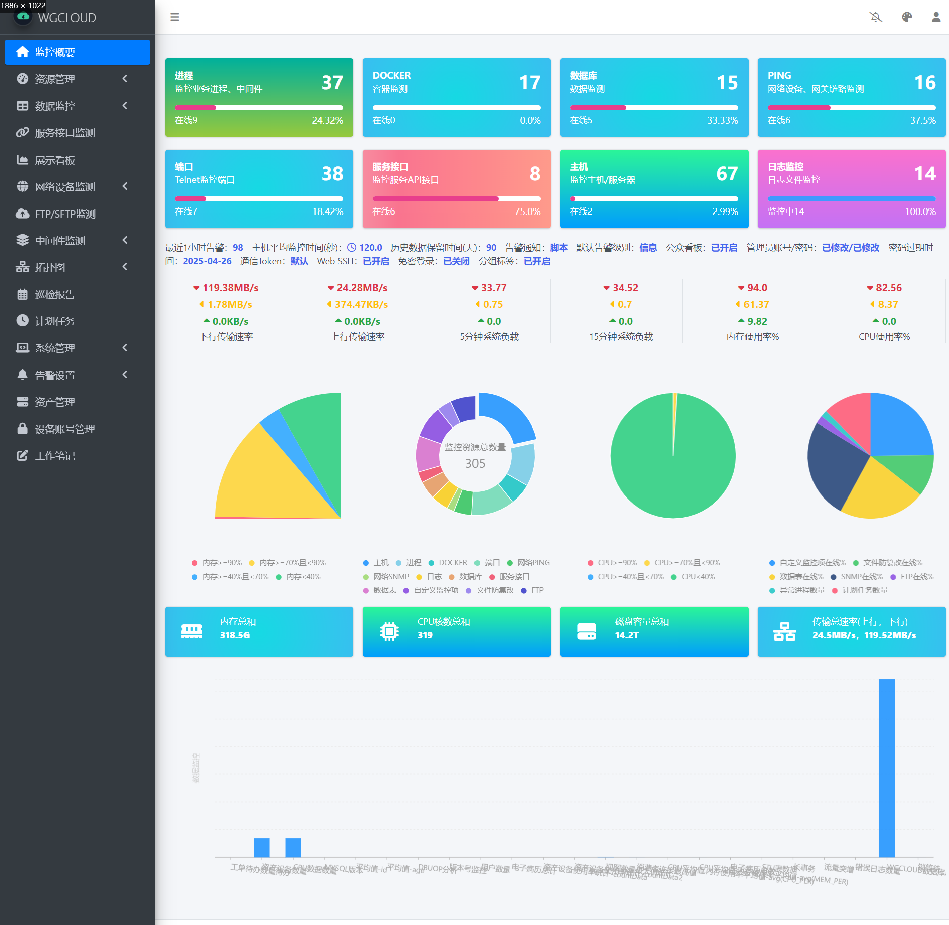
Task: Click the gauge icon for 资源管理
Action: pyautogui.click(x=22, y=79)
